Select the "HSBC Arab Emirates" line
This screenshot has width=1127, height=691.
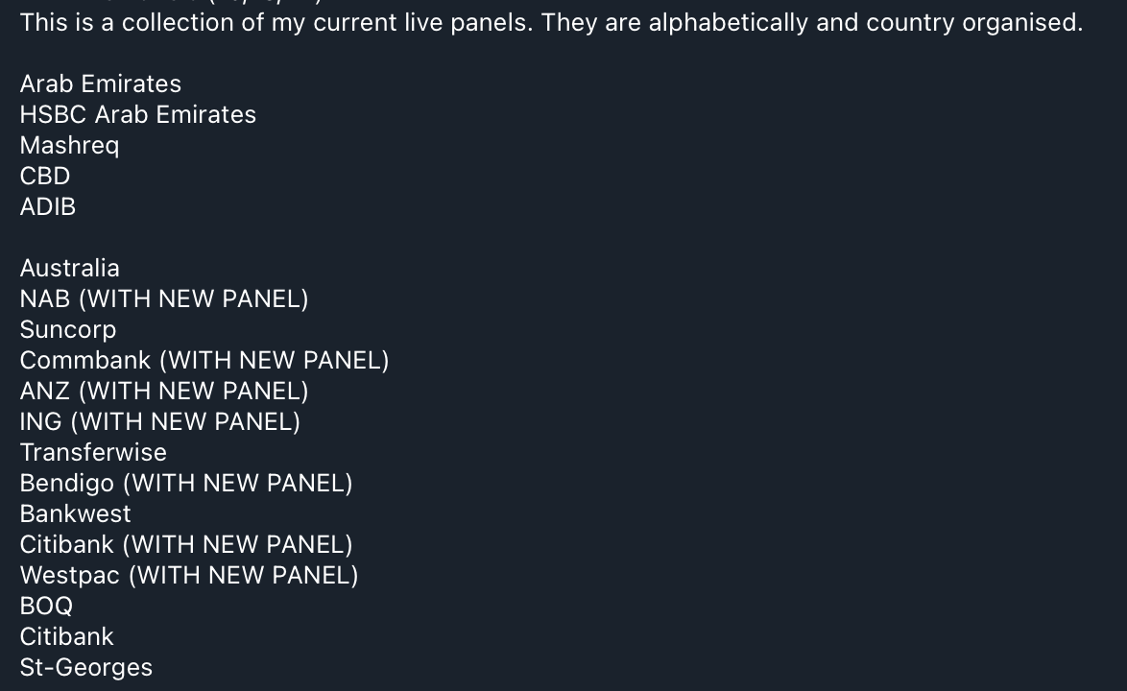[x=138, y=114]
